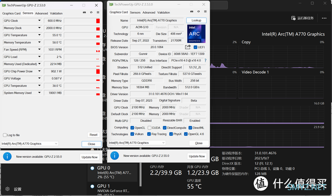This screenshot has width=332, height=196.
Task: Click the refresh icon in the Sensors window
Action: click(91, 12)
